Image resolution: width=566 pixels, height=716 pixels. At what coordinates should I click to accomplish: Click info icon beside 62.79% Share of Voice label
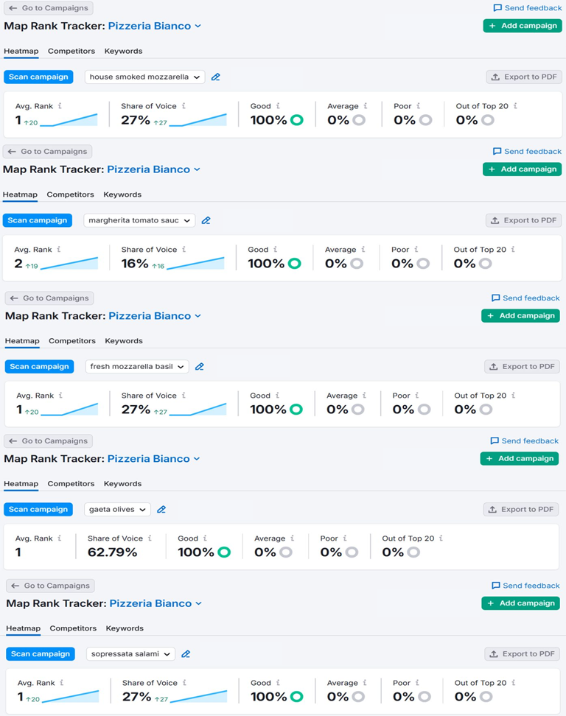point(150,538)
